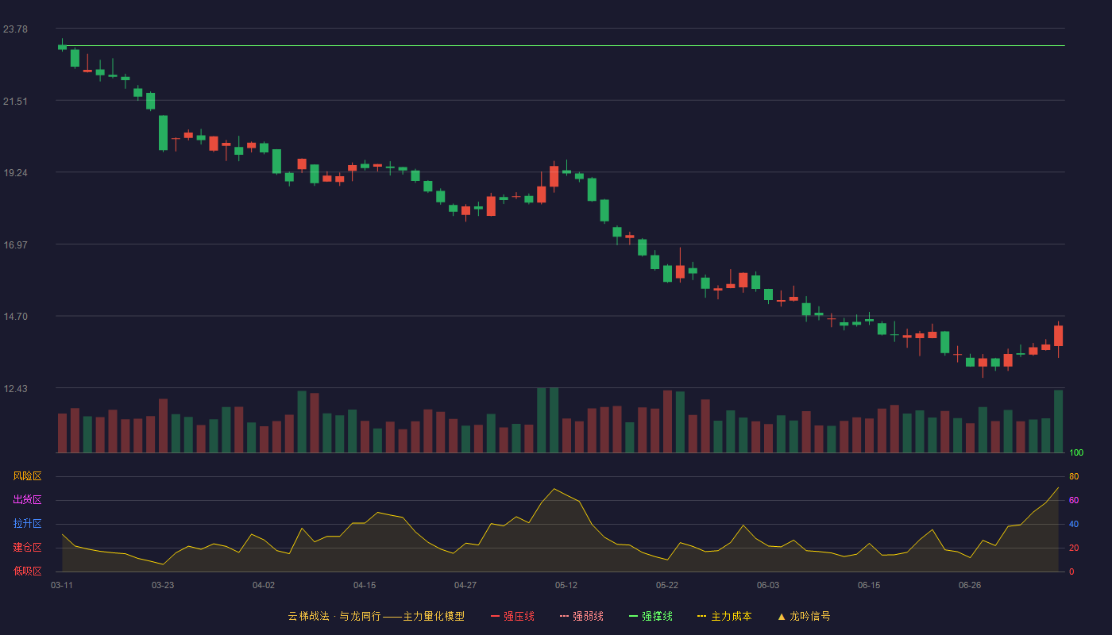Toggle the 主力成本 legend series
Image resolution: width=1112 pixels, height=635 pixels.
pyautogui.click(x=724, y=616)
